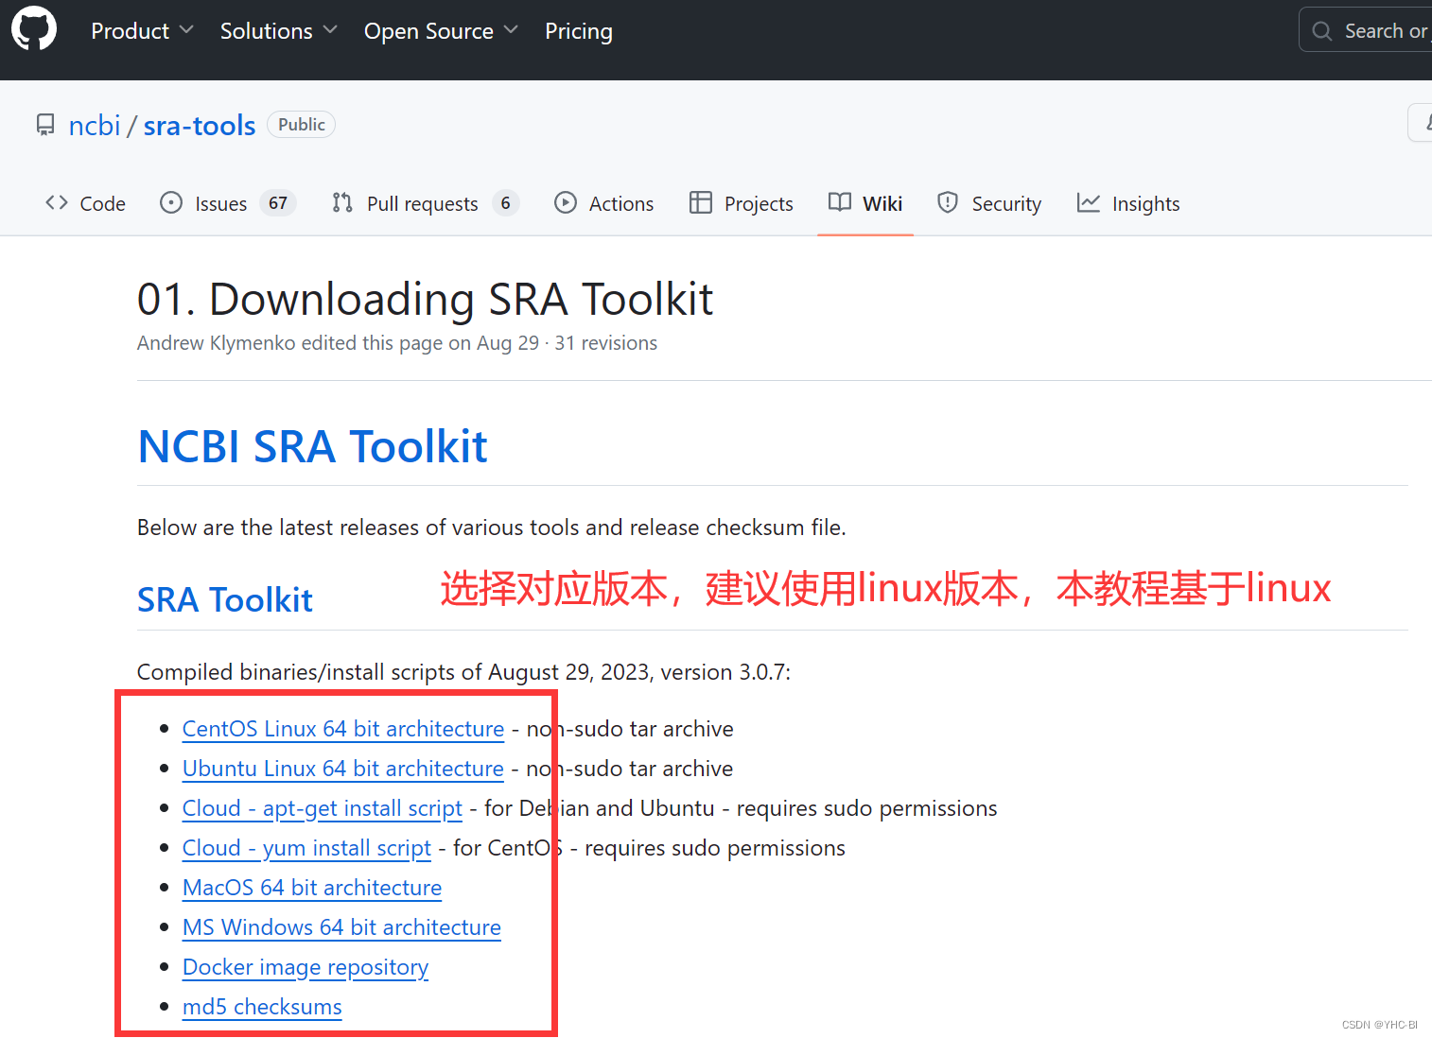
Task: Click the Issues count badge 67
Action: 278,203
